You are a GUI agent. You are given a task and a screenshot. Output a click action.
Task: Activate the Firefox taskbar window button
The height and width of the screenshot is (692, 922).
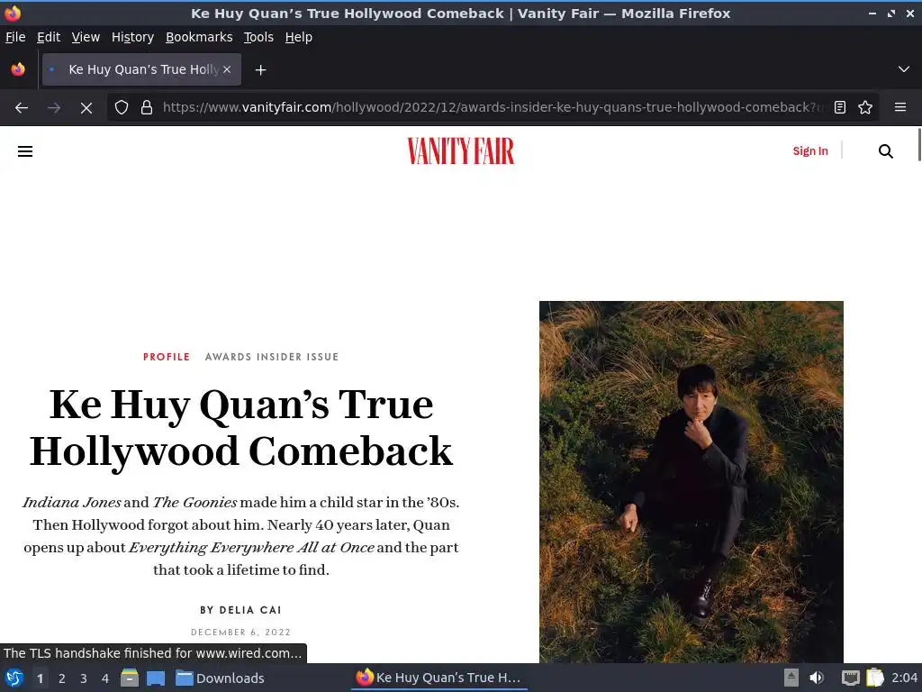click(438, 678)
